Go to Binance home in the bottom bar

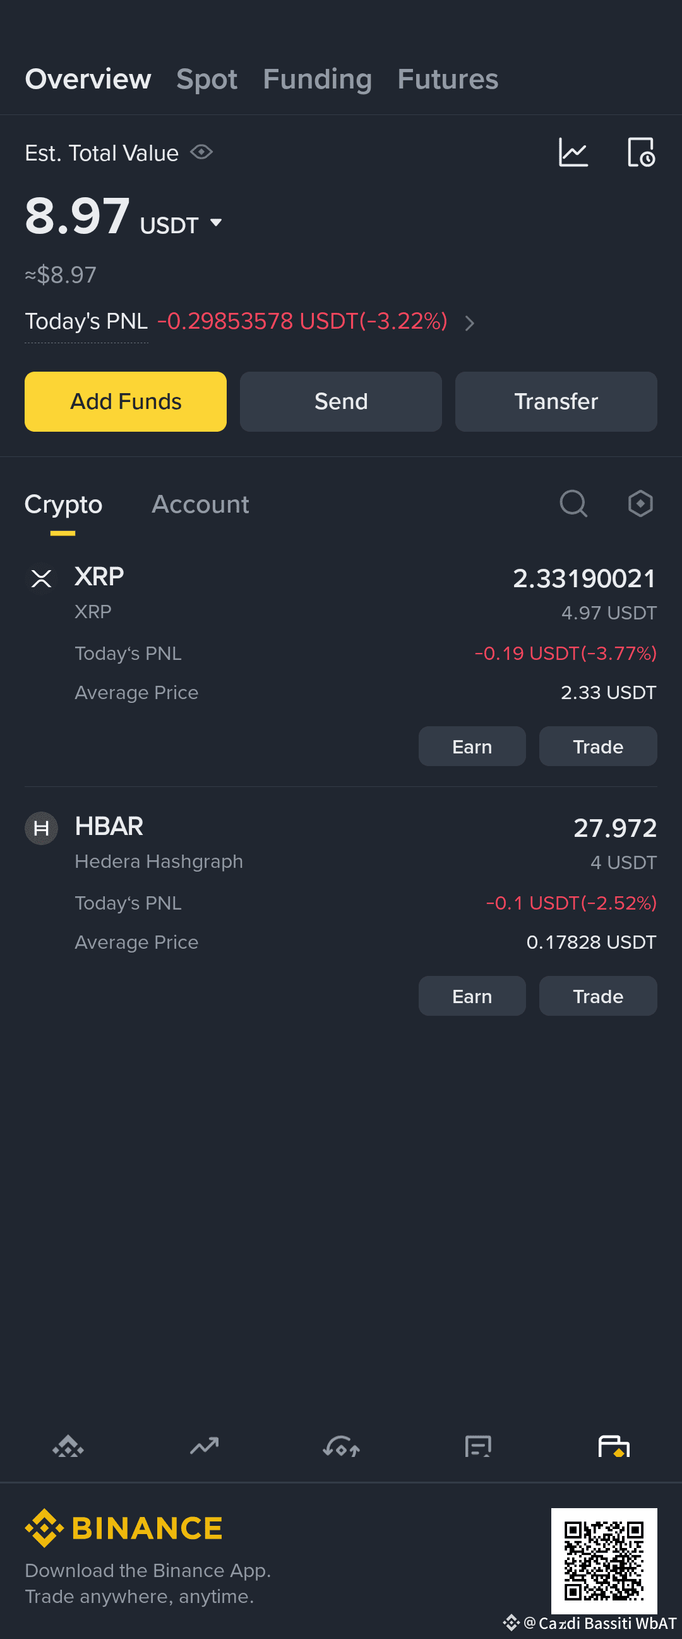pos(68,1447)
